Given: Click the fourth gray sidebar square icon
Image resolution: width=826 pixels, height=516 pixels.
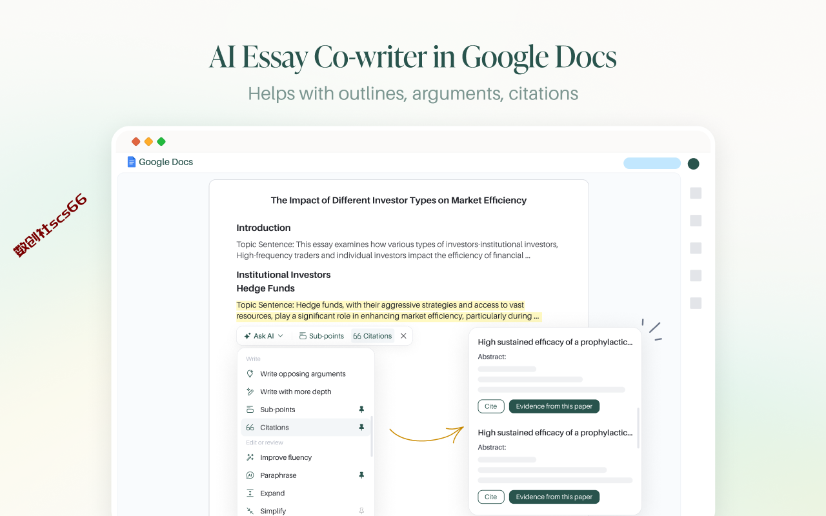Looking at the screenshot, I should pos(696,275).
